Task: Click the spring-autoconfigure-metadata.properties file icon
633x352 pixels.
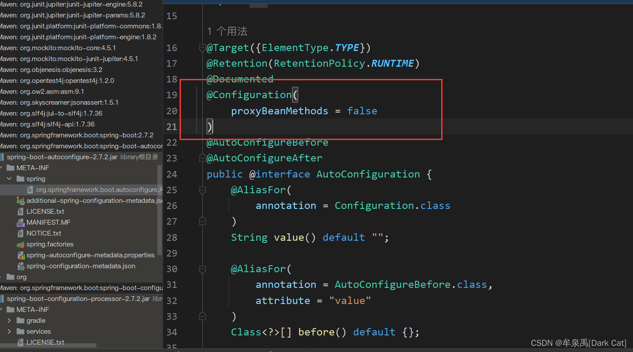Action: (x=20, y=255)
